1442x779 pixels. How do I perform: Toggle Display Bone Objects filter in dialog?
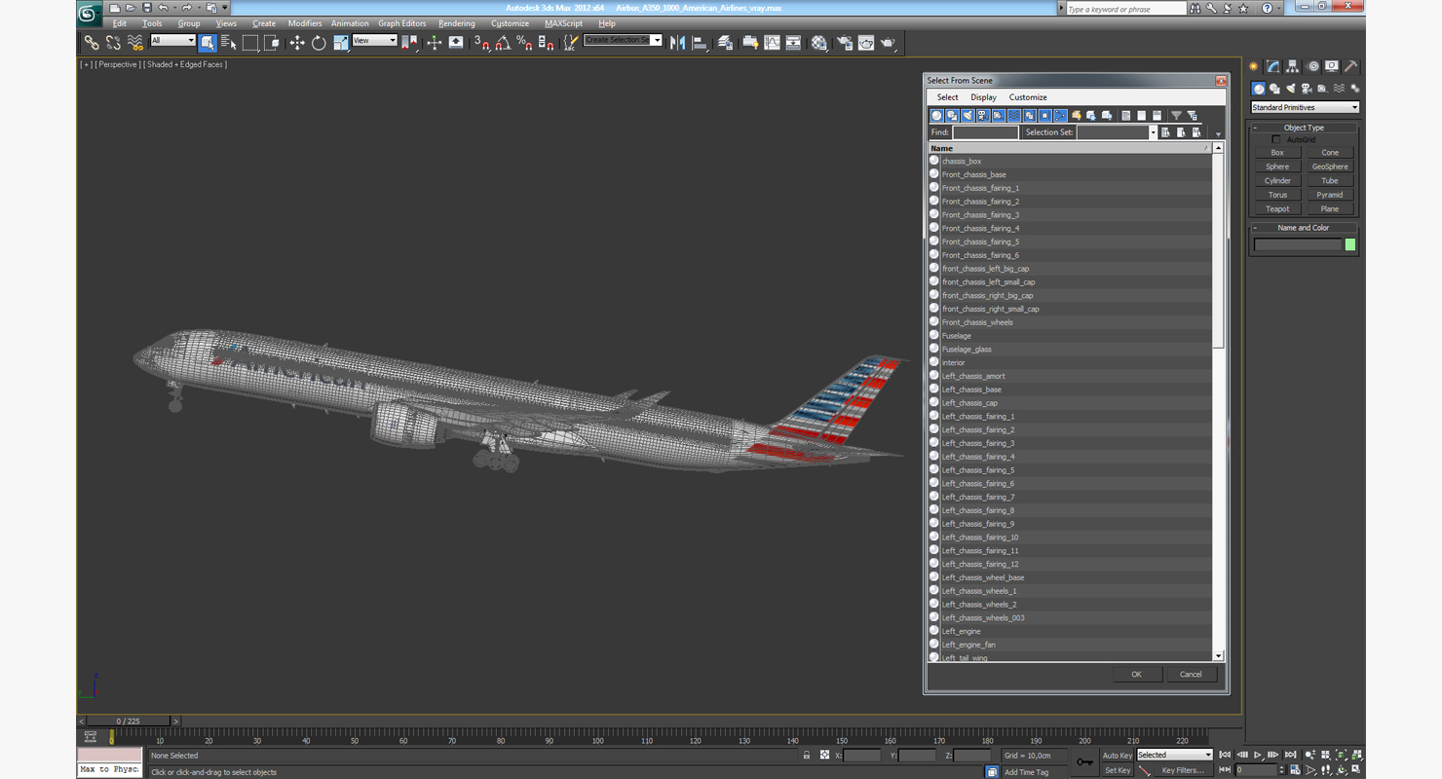pyautogui.click(x=1061, y=115)
